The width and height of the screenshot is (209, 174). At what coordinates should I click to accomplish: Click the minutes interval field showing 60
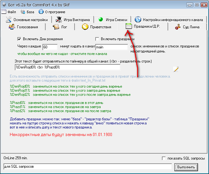pos(50,47)
